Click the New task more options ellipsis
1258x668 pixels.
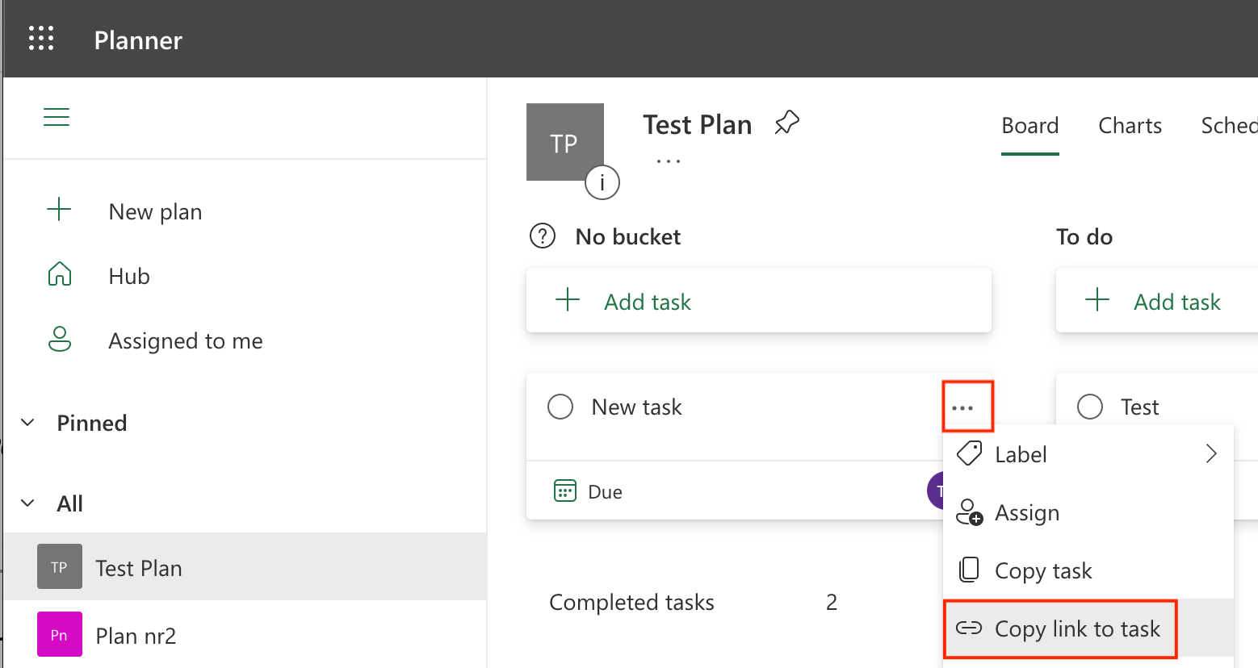(x=962, y=407)
